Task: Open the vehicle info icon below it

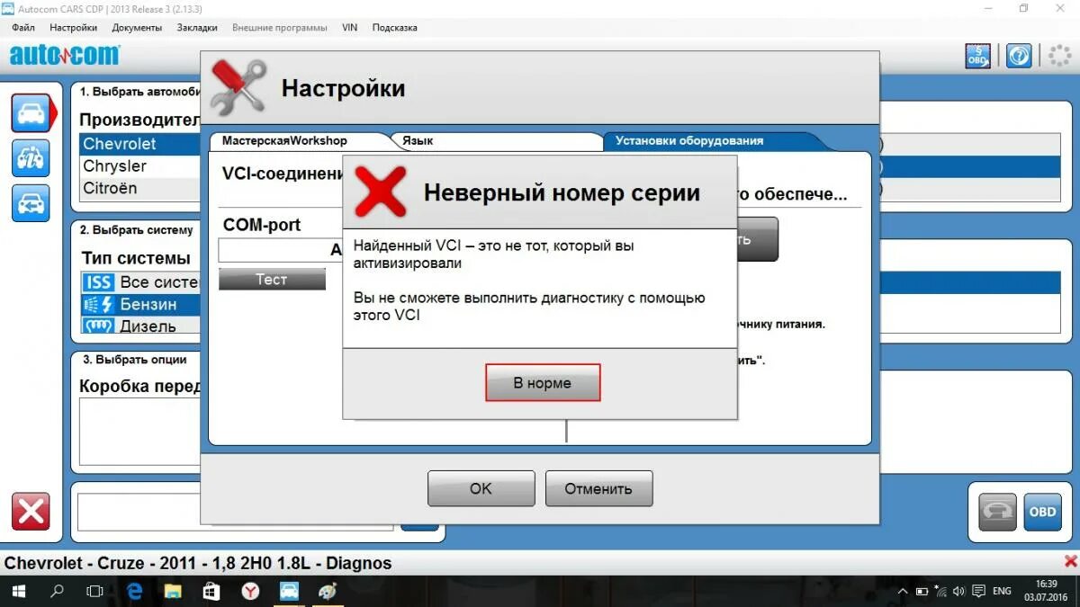Action: 32,158
